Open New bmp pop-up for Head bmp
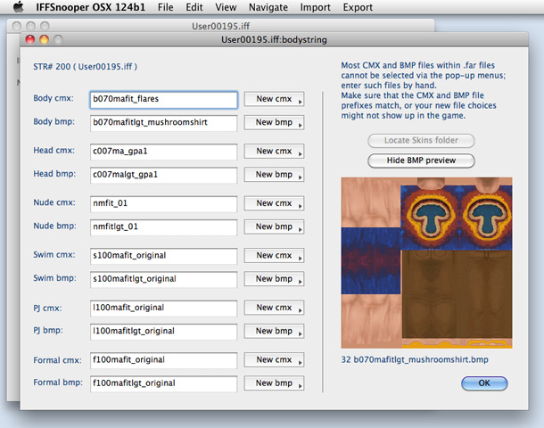Image resolution: width=544 pixels, height=428 pixels. [275, 174]
